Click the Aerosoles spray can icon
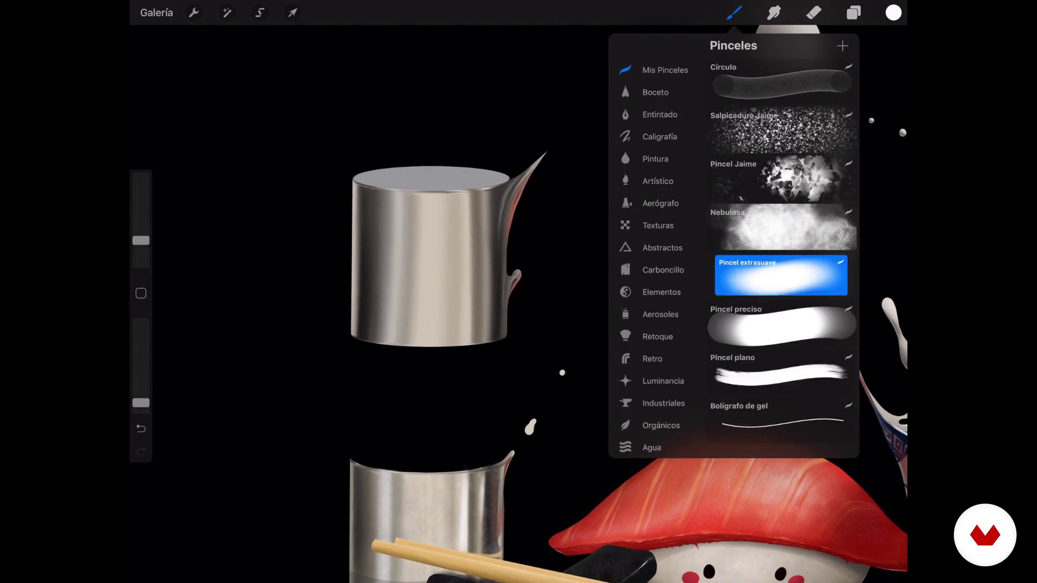This screenshot has width=1037, height=583. pyautogui.click(x=625, y=314)
